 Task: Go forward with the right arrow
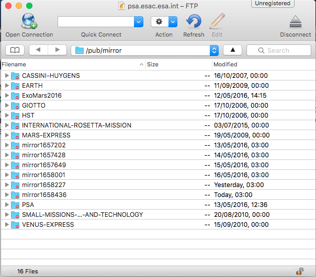click(x=57, y=50)
